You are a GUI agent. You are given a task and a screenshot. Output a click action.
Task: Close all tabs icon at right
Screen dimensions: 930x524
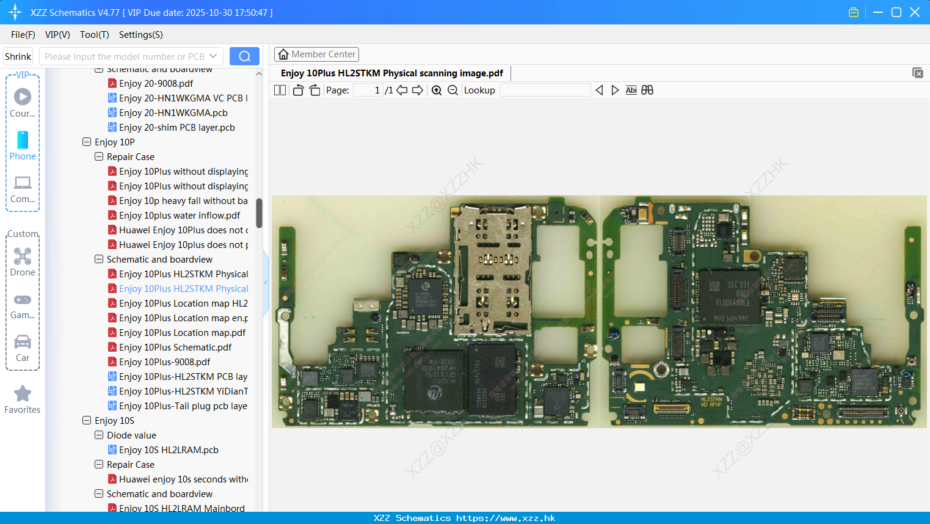click(918, 73)
